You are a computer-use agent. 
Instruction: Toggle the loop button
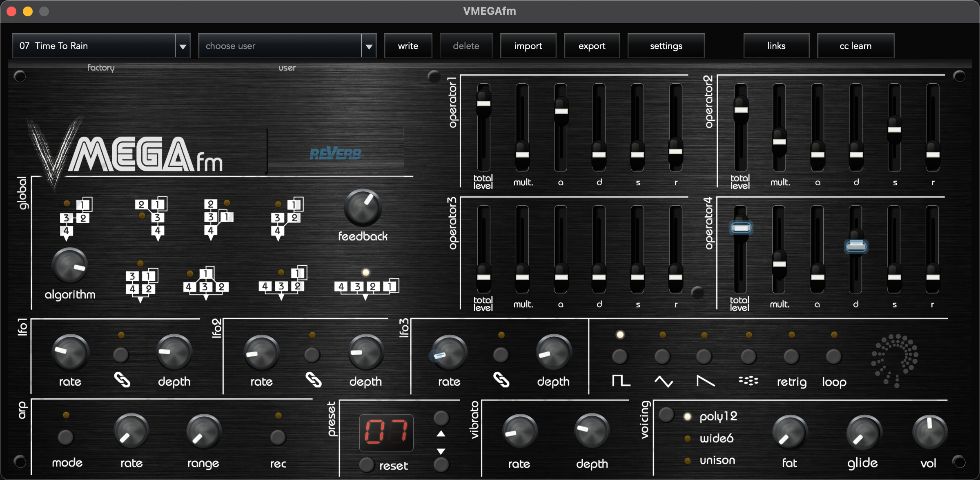[x=834, y=356]
